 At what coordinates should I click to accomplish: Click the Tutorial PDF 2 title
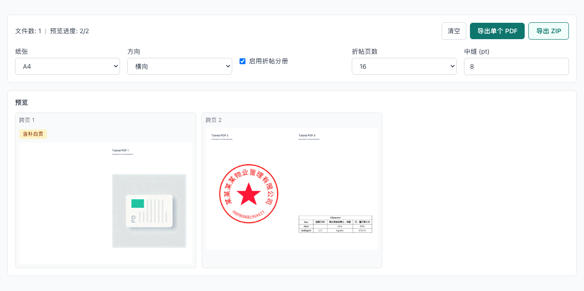(x=220, y=135)
